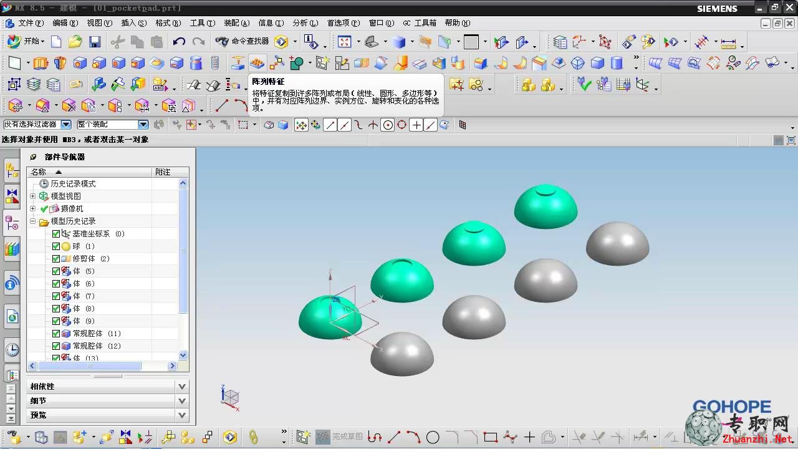Click the Move Face synchronous modeling icon
This screenshot has width=798, height=449.
coord(15,105)
